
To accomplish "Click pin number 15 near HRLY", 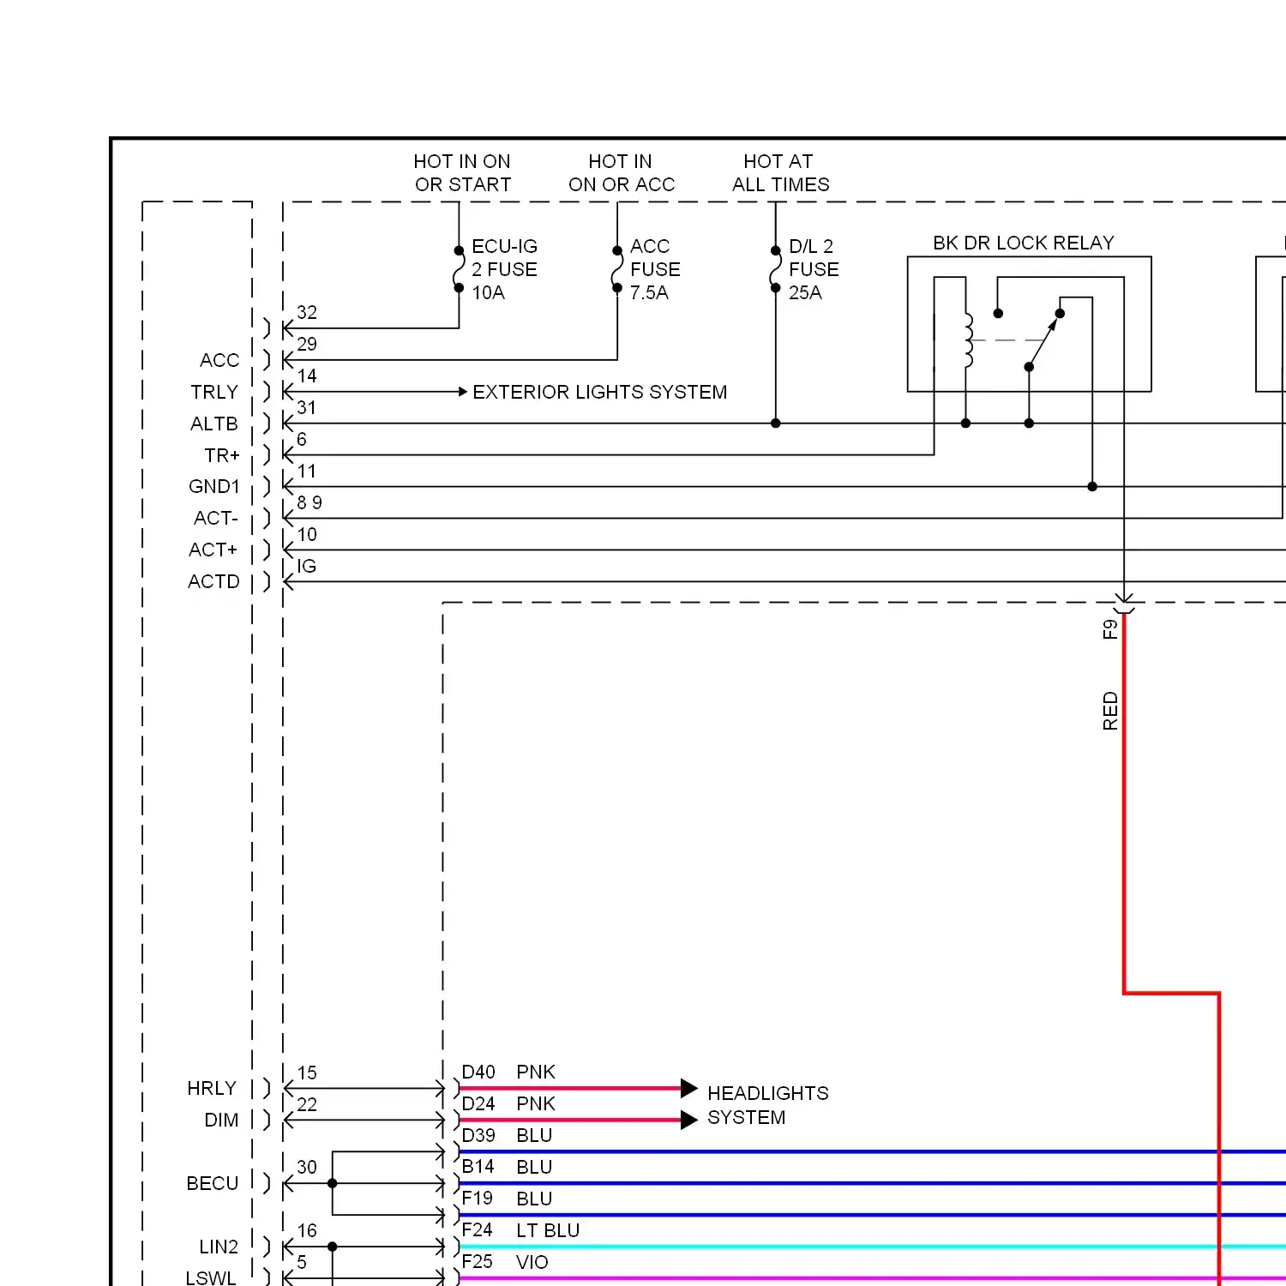I will coord(307,1073).
